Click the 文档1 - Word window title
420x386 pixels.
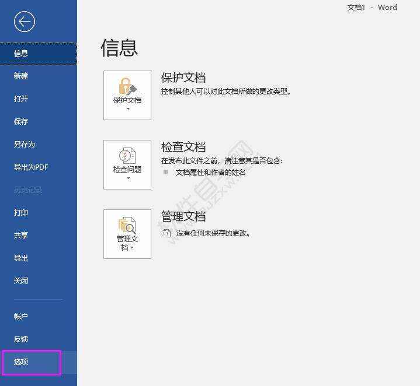(372, 8)
